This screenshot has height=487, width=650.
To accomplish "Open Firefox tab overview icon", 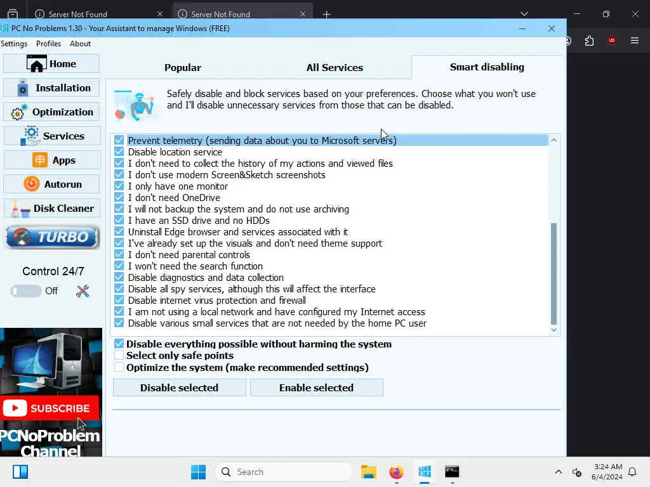I will pos(13,14).
